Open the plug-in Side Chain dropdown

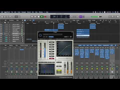66,37
